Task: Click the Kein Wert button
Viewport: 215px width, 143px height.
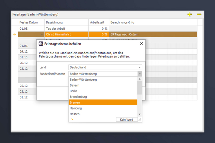Action: (127, 119)
